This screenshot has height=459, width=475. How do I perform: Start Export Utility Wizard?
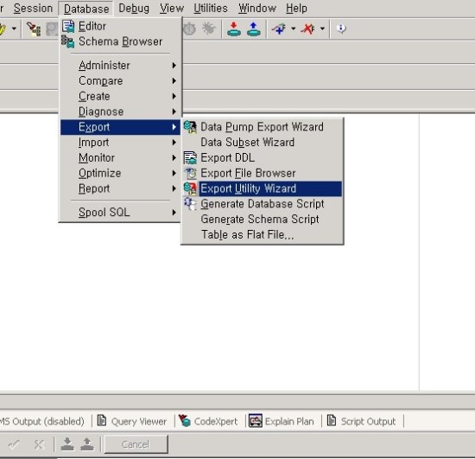pos(263,189)
